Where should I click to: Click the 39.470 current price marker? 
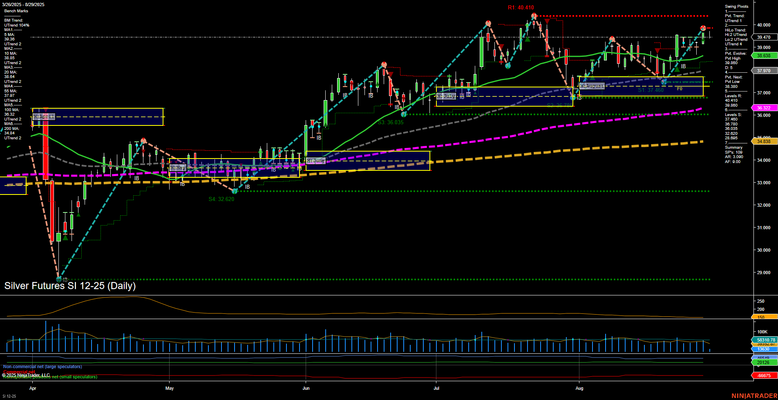764,37
